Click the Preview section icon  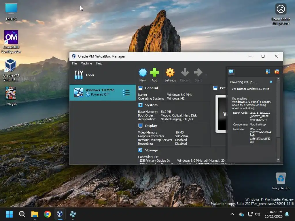(x=215, y=88)
